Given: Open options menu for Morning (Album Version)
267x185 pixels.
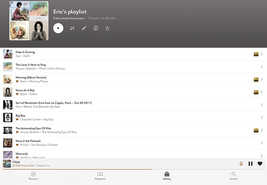Looking at the screenshot, I should click(x=262, y=79).
